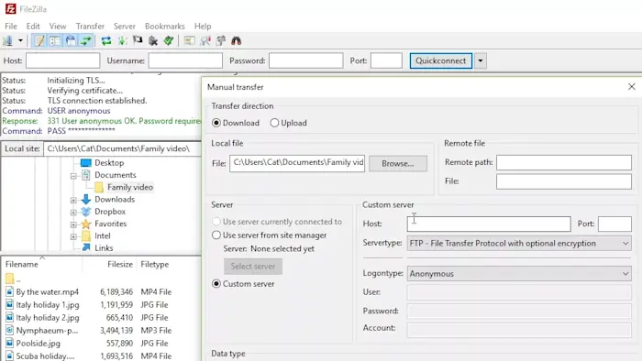The image size is (642, 361).
Task: Reconnect to last server checkmark icon
Action: tap(169, 41)
